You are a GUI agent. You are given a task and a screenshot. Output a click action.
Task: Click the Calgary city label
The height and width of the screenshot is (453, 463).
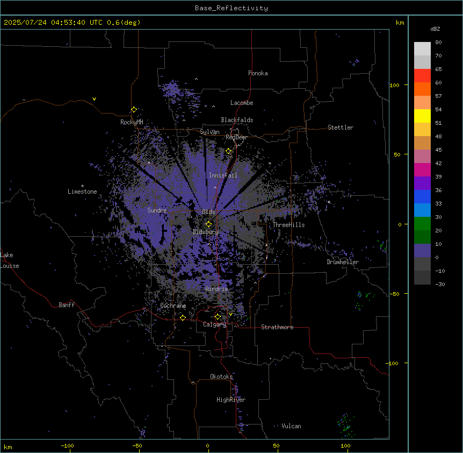click(215, 324)
